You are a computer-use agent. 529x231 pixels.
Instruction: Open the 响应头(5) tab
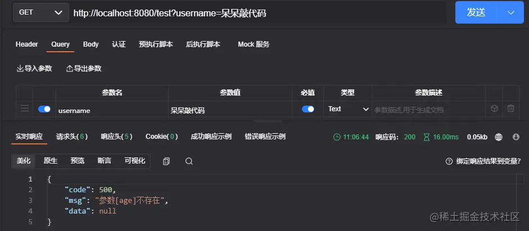pyautogui.click(x=117, y=137)
